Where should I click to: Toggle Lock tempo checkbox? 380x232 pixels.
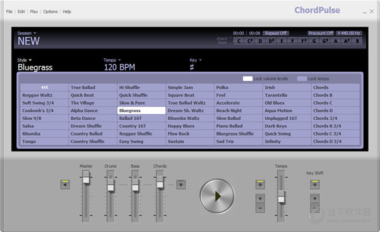pos(302,79)
